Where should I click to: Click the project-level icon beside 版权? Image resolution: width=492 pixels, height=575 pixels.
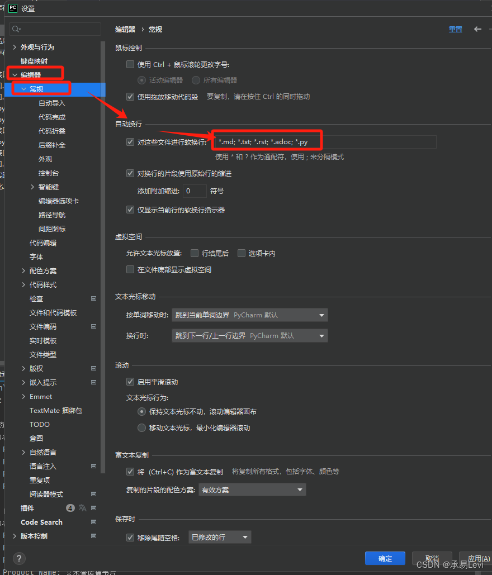(93, 368)
